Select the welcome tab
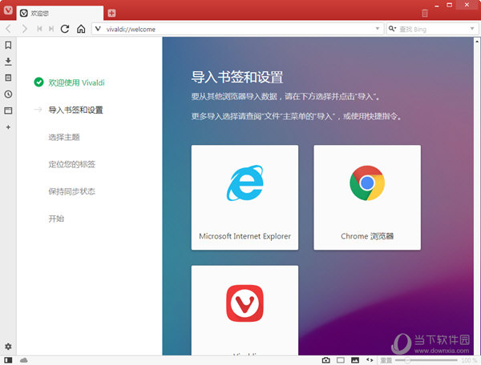This screenshot has width=481, height=365. (60, 13)
